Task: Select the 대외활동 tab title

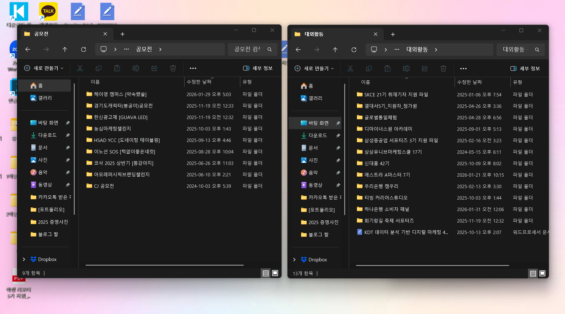Action: pos(314,34)
